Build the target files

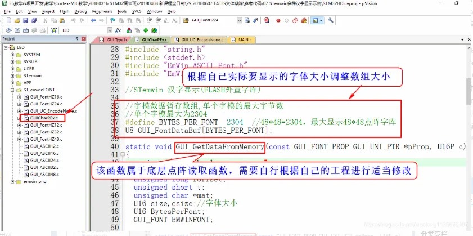pos(17,30)
